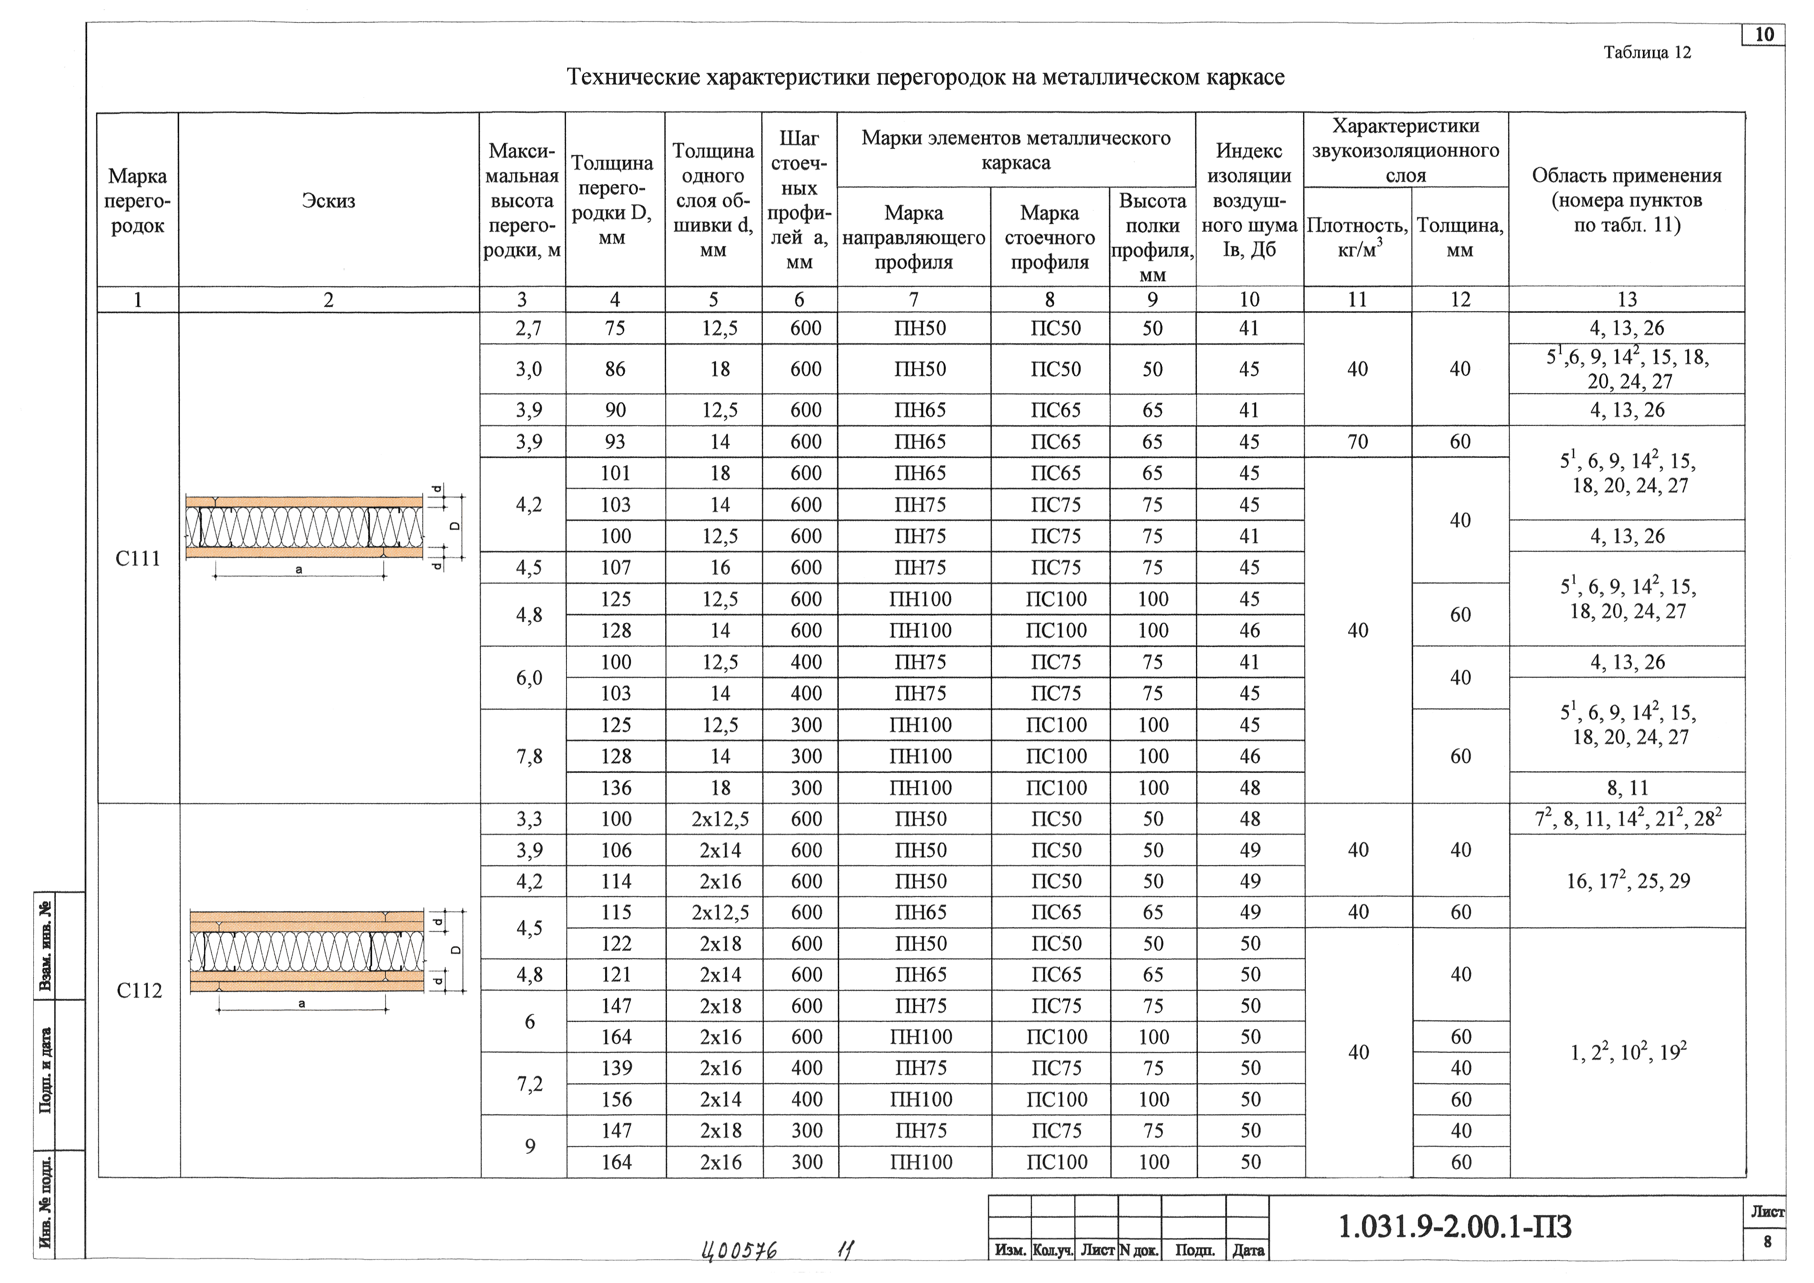Click the thickness value "106" cell
The height and width of the screenshot is (1283, 1814).
[x=616, y=850]
